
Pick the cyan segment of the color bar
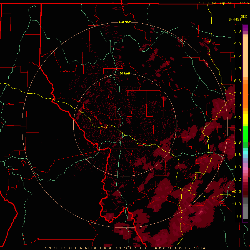tap(245, 153)
